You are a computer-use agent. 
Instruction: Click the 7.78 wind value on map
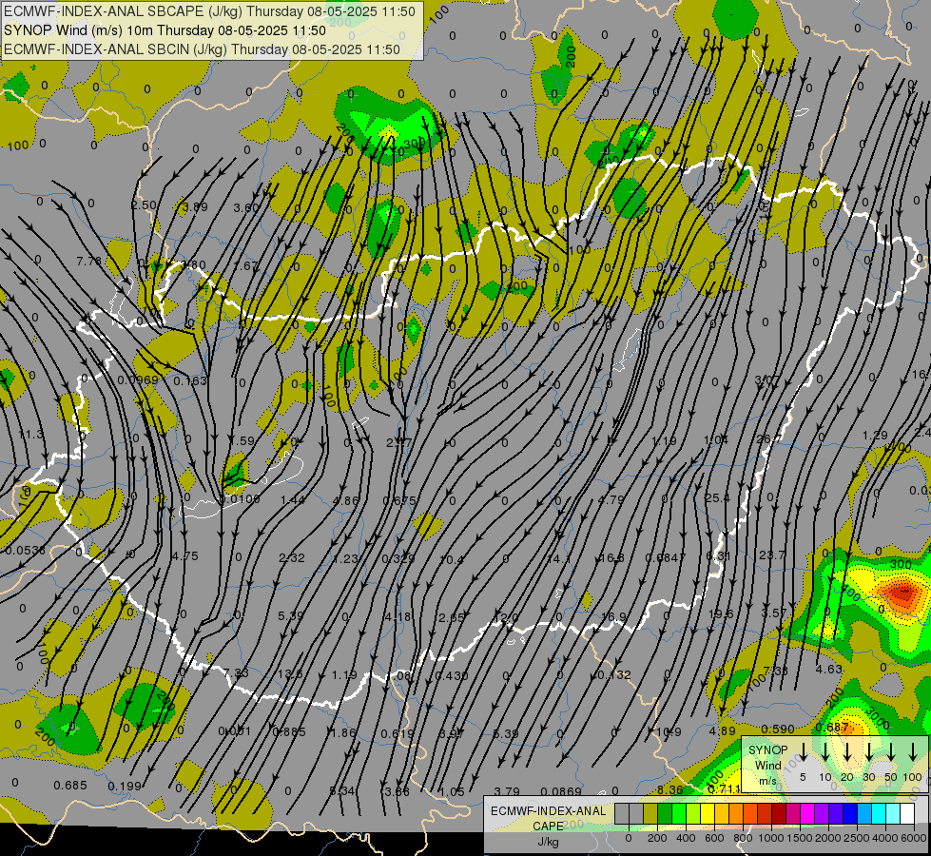89,261
